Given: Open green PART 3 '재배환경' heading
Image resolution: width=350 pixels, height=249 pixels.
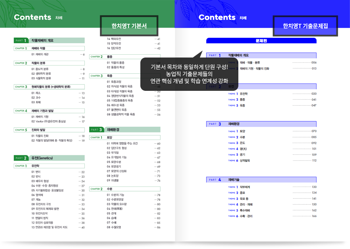Looking at the screenshot, I should (125, 129).
